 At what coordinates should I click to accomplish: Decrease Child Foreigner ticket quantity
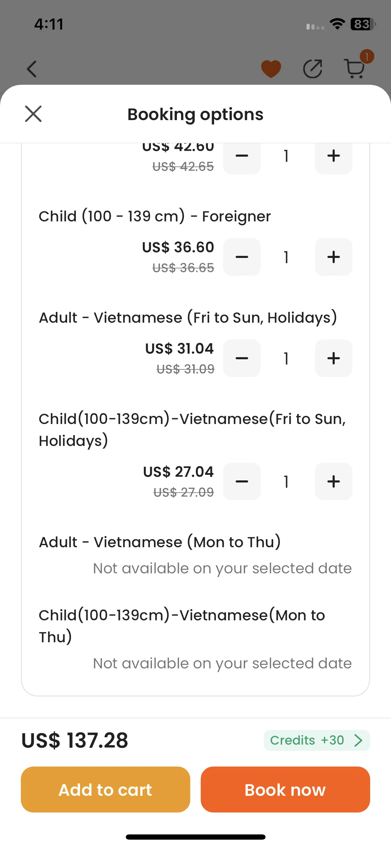click(242, 257)
